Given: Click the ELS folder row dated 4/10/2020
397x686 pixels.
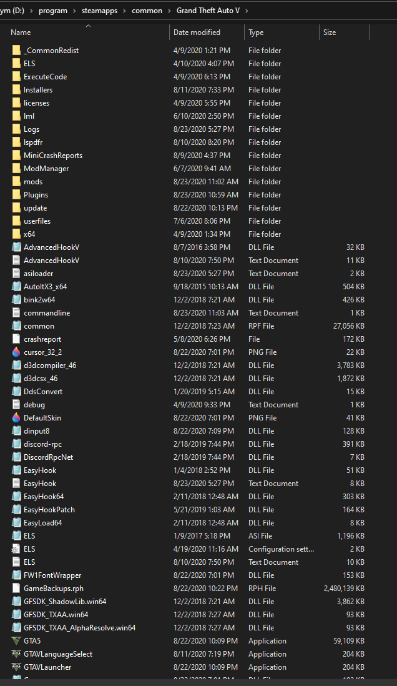Looking at the screenshot, I should (x=189, y=64).
